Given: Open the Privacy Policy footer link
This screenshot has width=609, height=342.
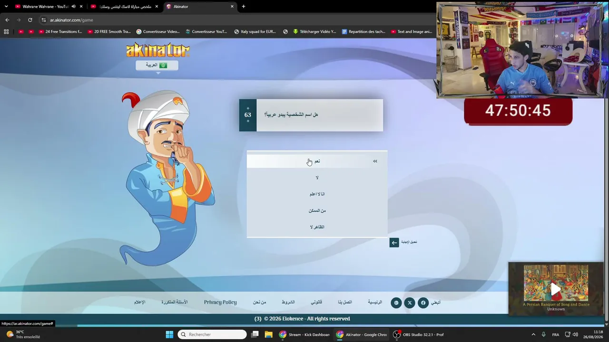Looking at the screenshot, I should pos(220,302).
